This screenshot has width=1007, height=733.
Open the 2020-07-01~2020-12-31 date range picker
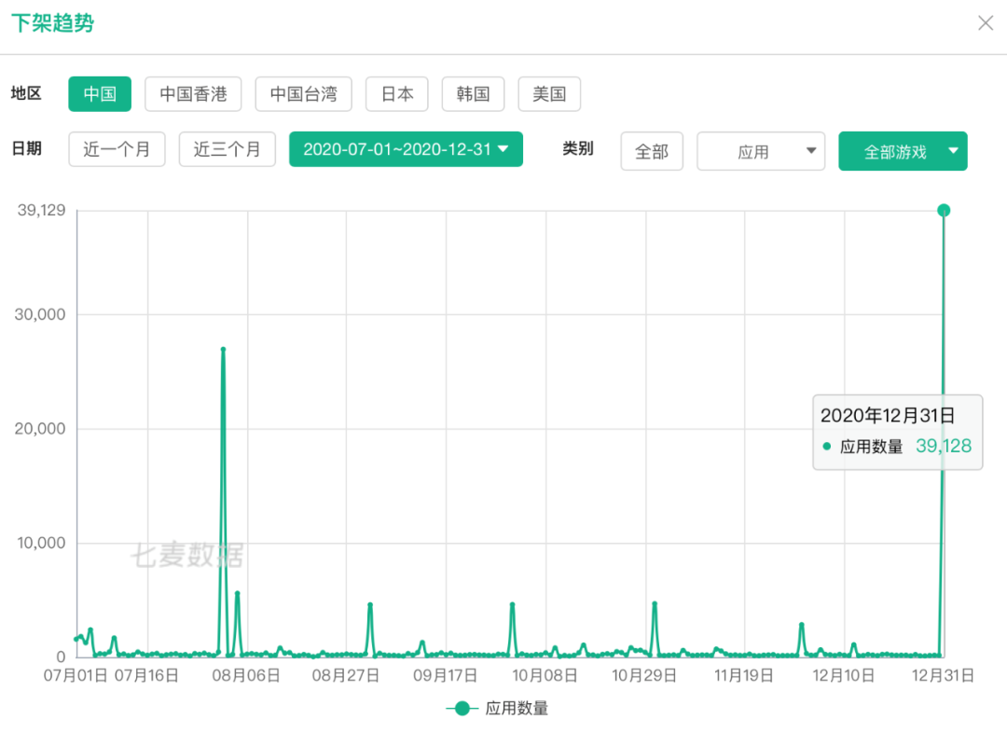click(x=406, y=149)
